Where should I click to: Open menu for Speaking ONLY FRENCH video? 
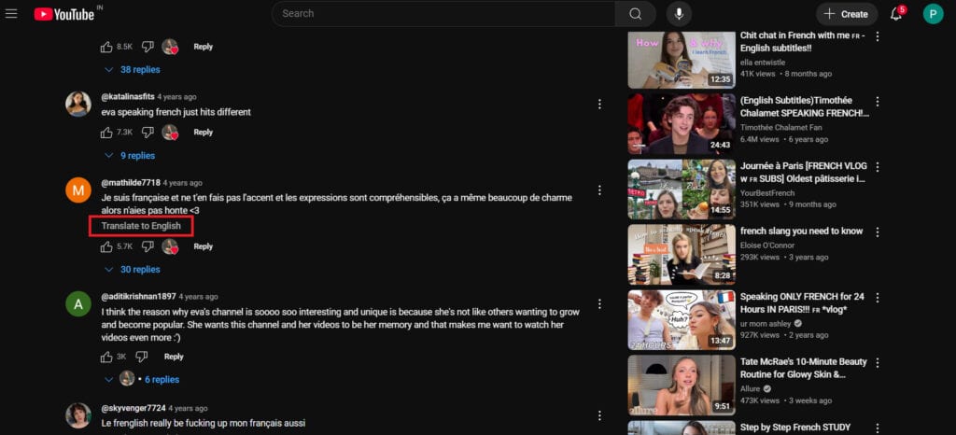click(878, 297)
